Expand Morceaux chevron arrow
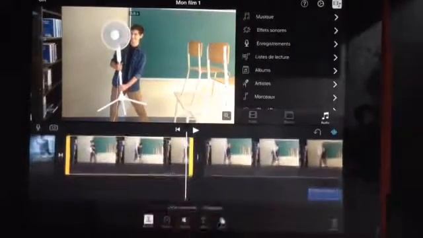This screenshot has height=238, width=423. pos(335,97)
